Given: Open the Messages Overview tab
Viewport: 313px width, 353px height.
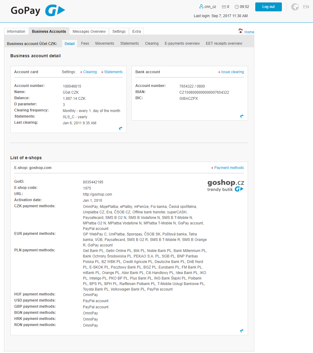Looking at the screenshot, I should pos(89,32).
